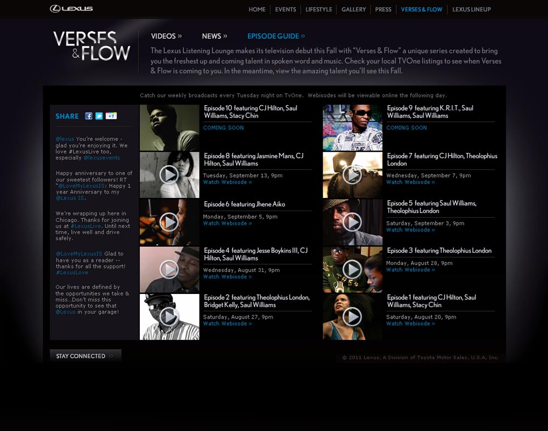Click Episode 9 featuring K.R.I.T. title
The image size is (548, 431).
(430, 112)
